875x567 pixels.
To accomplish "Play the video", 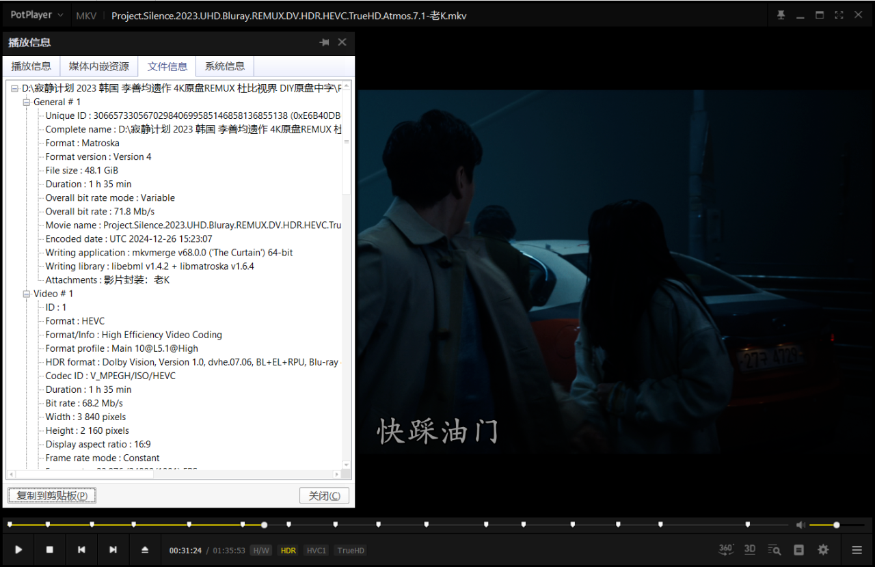I will 18,550.
